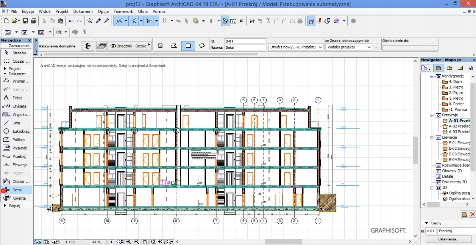Click the Print icon in toolbar
This screenshot has width=476, height=245.
[x=33, y=21]
